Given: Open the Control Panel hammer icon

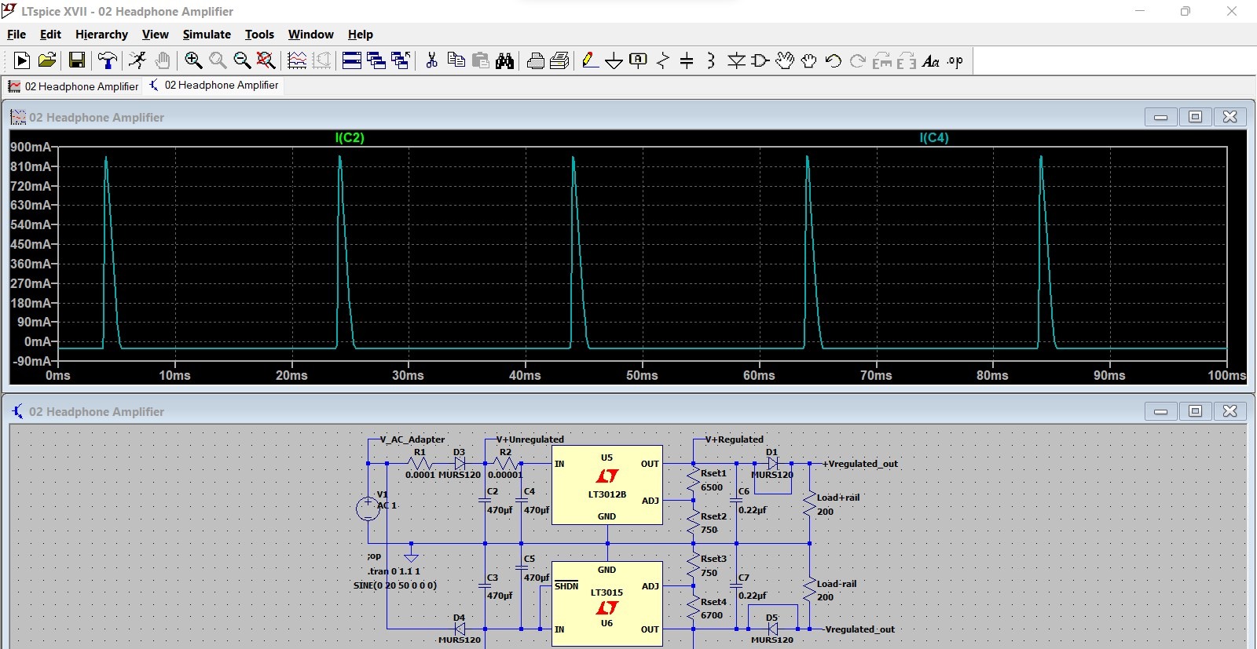Looking at the screenshot, I should coord(108,60).
